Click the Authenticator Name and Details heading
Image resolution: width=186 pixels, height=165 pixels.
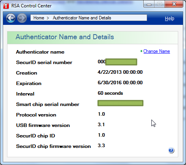[x=65, y=37]
